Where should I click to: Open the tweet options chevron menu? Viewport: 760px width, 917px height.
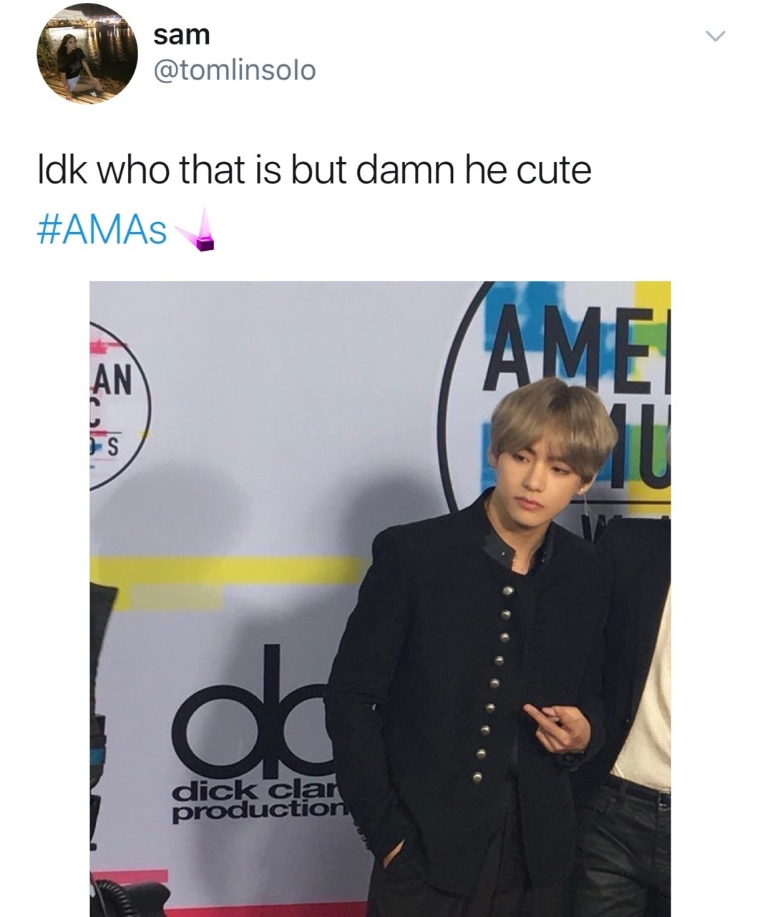(715, 36)
